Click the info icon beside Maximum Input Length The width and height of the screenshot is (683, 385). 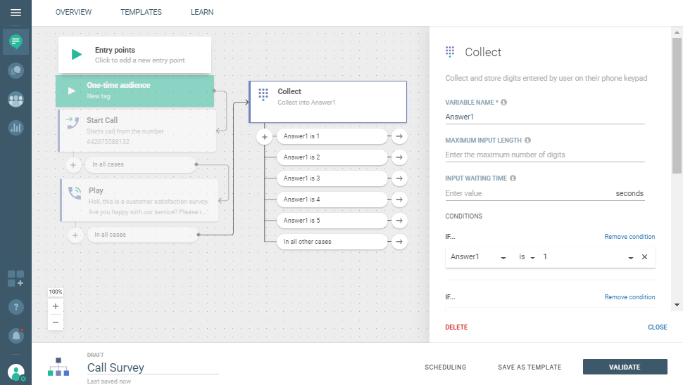(x=528, y=141)
